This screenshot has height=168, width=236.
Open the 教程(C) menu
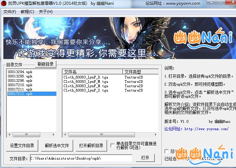pos(28,12)
